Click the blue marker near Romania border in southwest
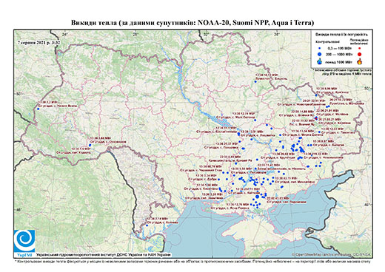Screen dimensions: 385x272 90,145
